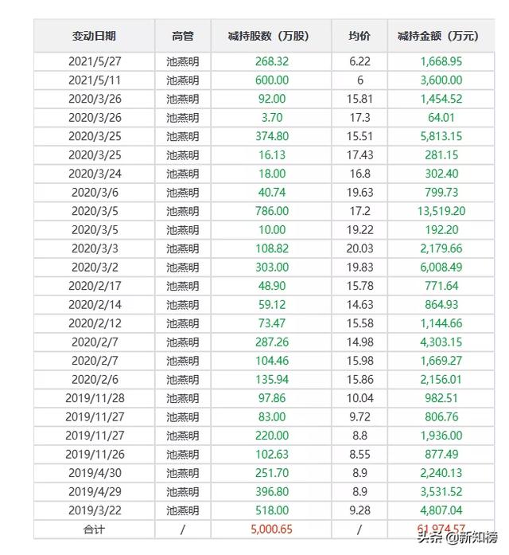Click the 13,519.20 amount cell

440,211
